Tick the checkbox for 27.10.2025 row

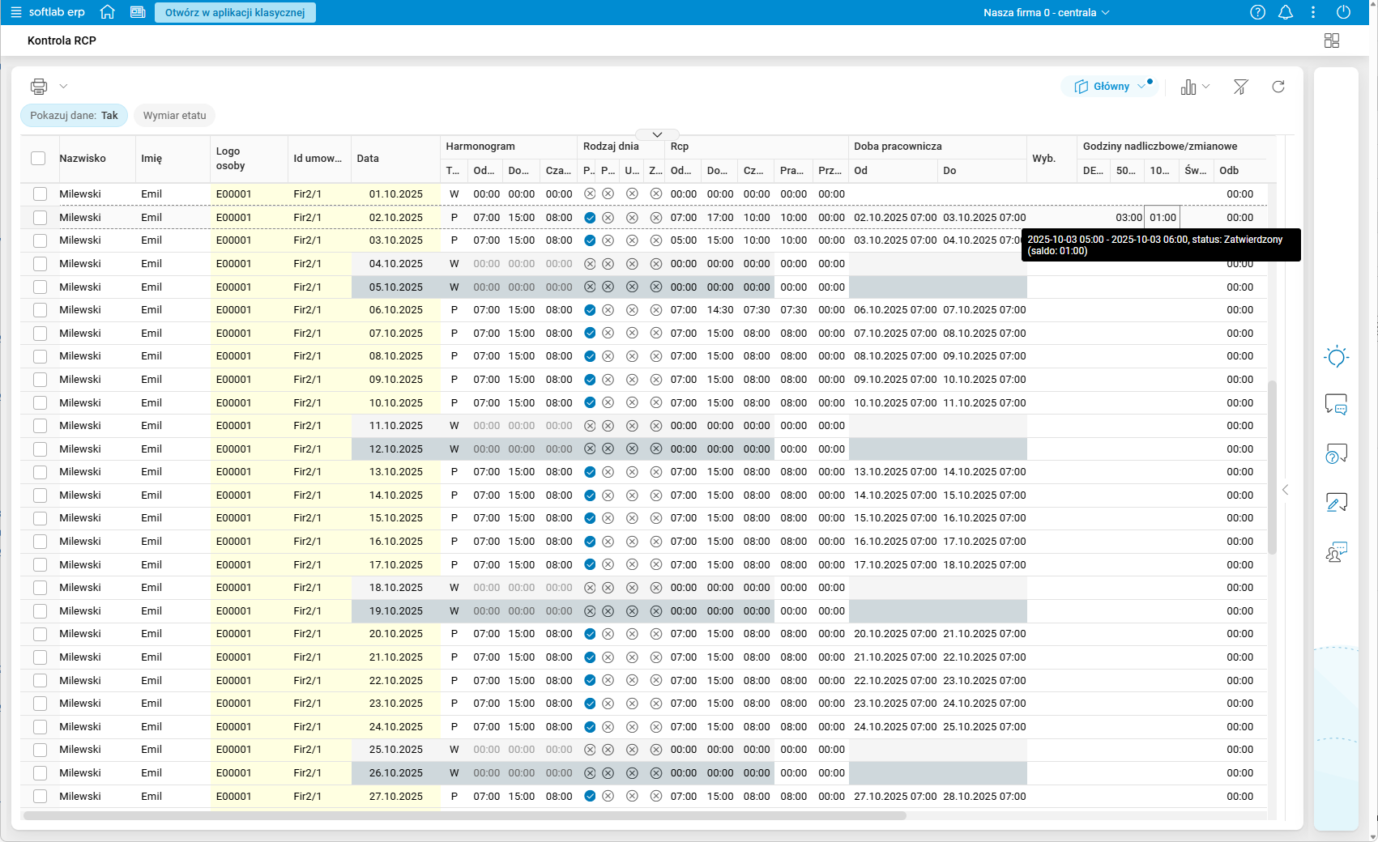tap(41, 797)
